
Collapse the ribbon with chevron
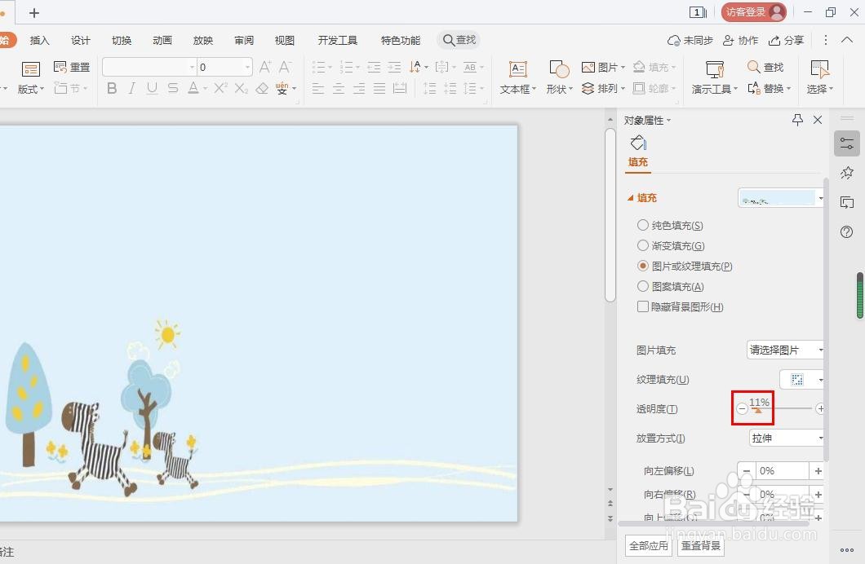(x=847, y=40)
